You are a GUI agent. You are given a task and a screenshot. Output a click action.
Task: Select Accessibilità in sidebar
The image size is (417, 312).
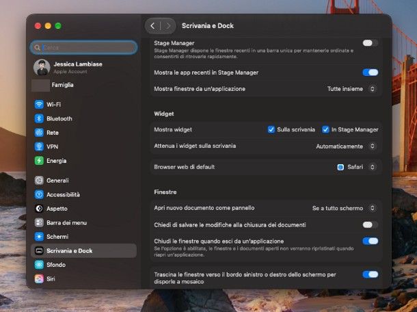[84, 194]
